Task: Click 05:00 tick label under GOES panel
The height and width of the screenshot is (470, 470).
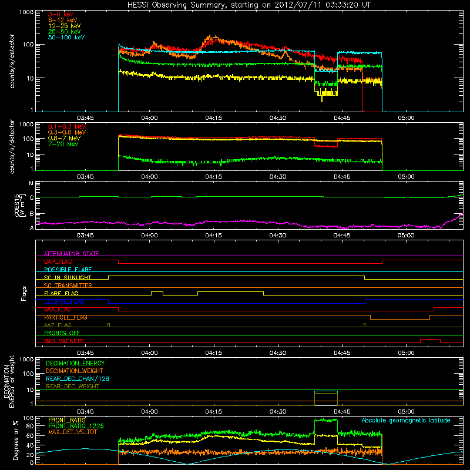Action: 406,236
